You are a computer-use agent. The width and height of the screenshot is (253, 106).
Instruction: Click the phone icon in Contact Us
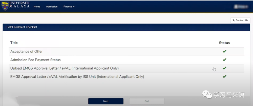pyautogui.click(x=234, y=20)
